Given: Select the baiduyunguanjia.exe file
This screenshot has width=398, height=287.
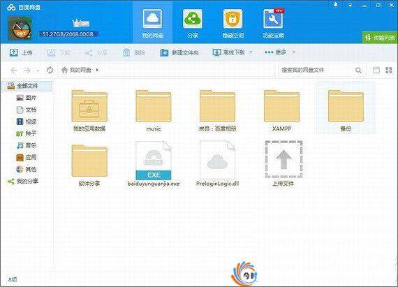Looking at the screenshot, I should click(x=154, y=164).
